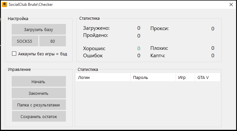Screen dimensions: 237x131
Task: Select the Пароль column header
Action: click(x=153, y=78)
